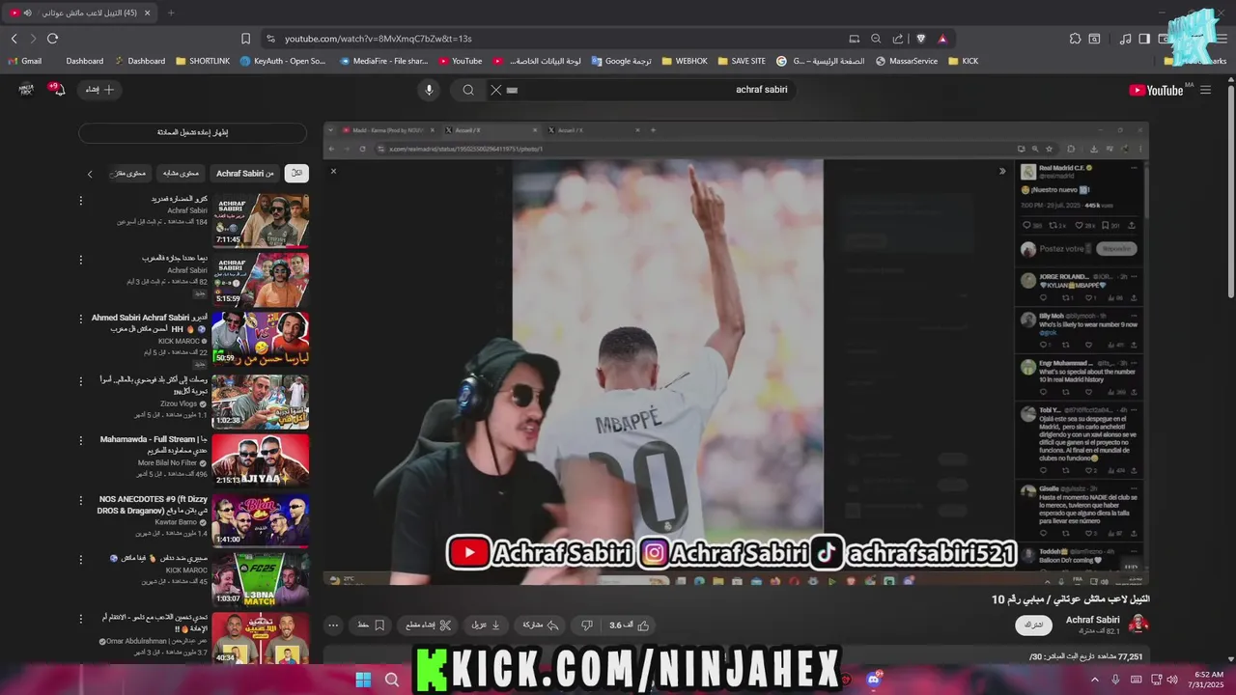The height and width of the screenshot is (695, 1236).
Task: Open the FC25 1:03:07 match video thumbnail
Action: tap(261, 579)
